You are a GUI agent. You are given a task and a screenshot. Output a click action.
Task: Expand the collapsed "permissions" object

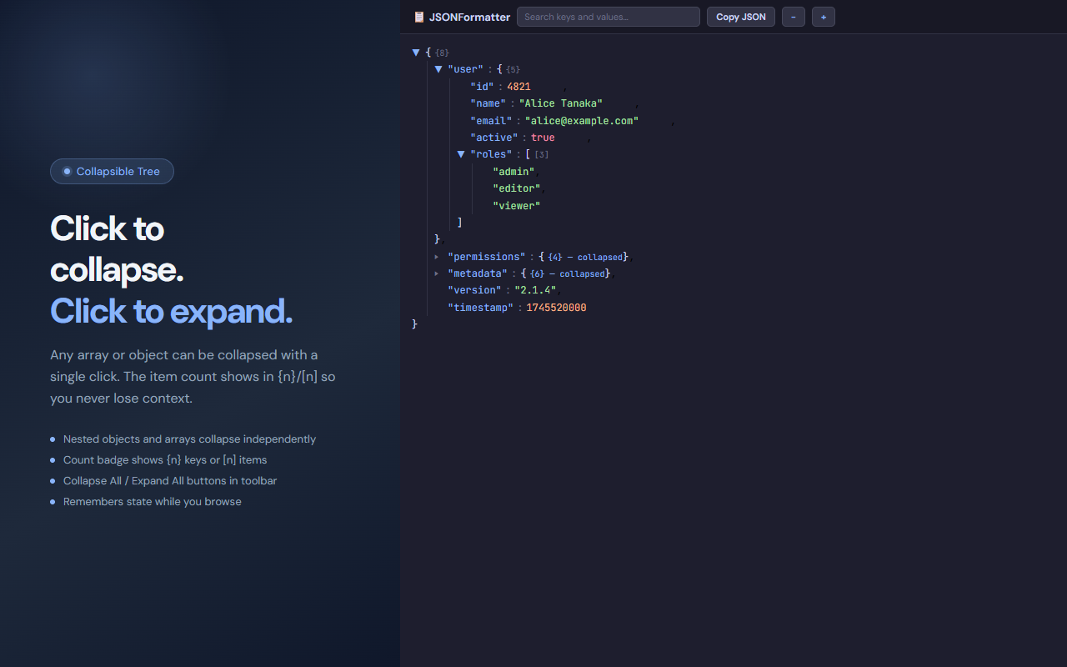click(x=437, y=257)
